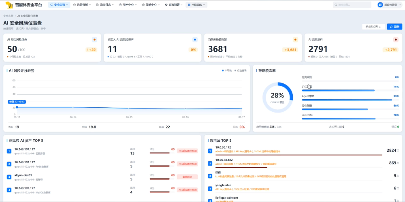Click the dark red dot icon on AI 高危事件 card

396,40
